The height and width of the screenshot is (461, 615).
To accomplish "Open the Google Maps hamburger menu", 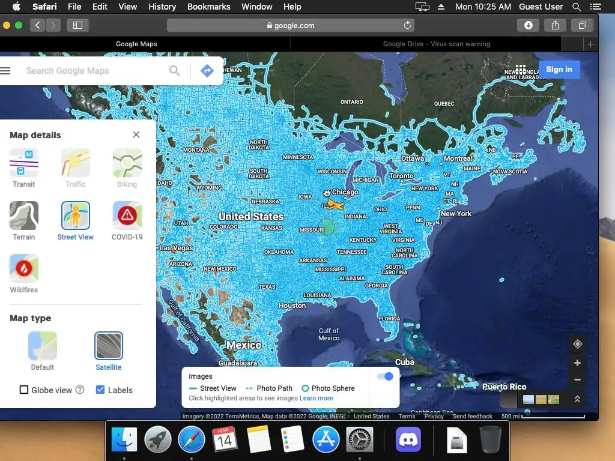I will [5, 71].
